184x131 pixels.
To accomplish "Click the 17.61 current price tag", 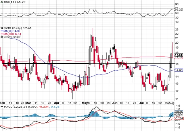I will pos(179,55).
